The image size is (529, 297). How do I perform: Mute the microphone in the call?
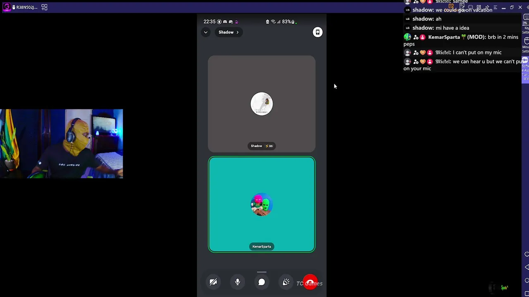coord(238,282)
